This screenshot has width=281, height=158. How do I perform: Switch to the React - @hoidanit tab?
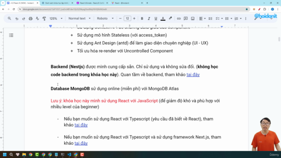tap(127, 3)
